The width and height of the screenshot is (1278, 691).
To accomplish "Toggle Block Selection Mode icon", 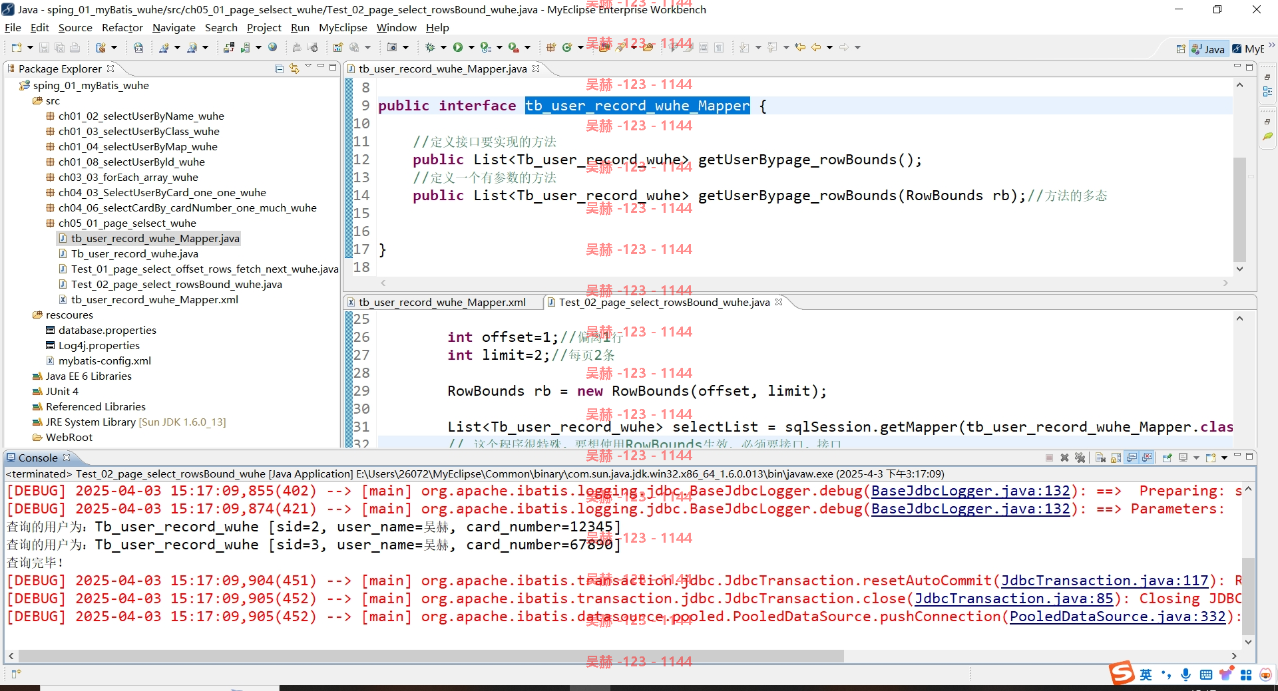I will tap(704, 47).
